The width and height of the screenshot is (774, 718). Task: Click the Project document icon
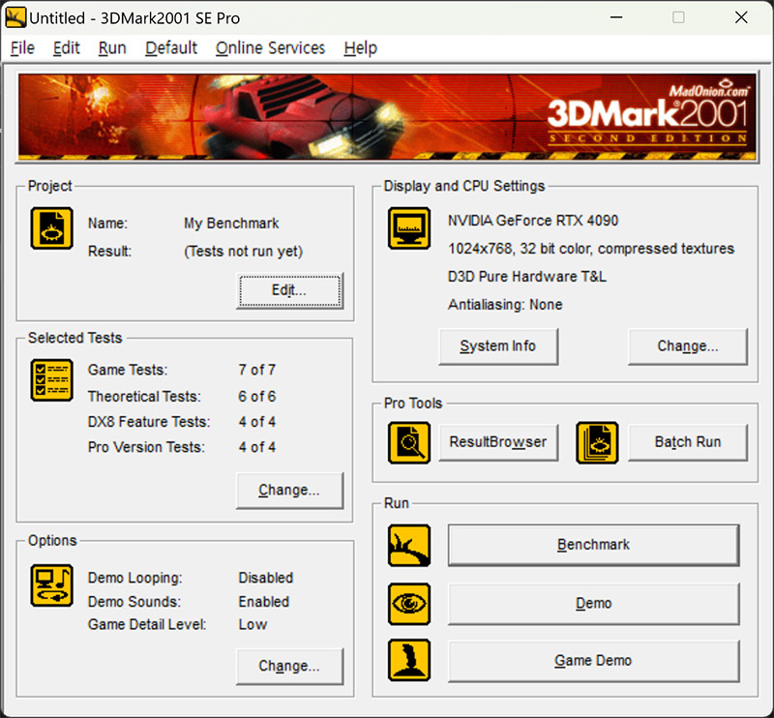52,228
